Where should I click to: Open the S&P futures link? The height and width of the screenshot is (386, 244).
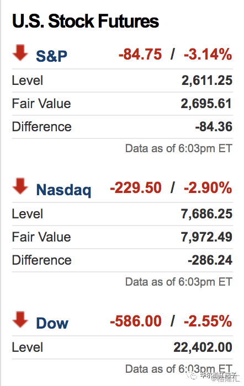coord(51,56)
